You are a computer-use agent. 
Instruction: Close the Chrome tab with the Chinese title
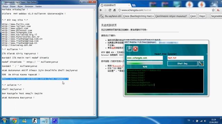129,5
